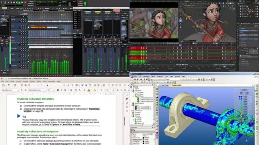Click the red font color icon
Viewport: 259px width, 145px height.
(89, 90)
